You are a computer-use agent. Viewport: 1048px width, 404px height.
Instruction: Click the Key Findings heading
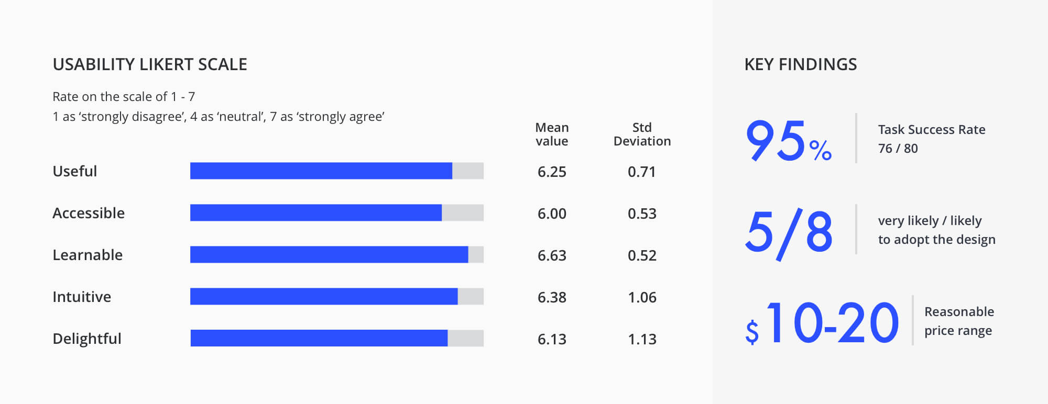[x=801, y=64]
